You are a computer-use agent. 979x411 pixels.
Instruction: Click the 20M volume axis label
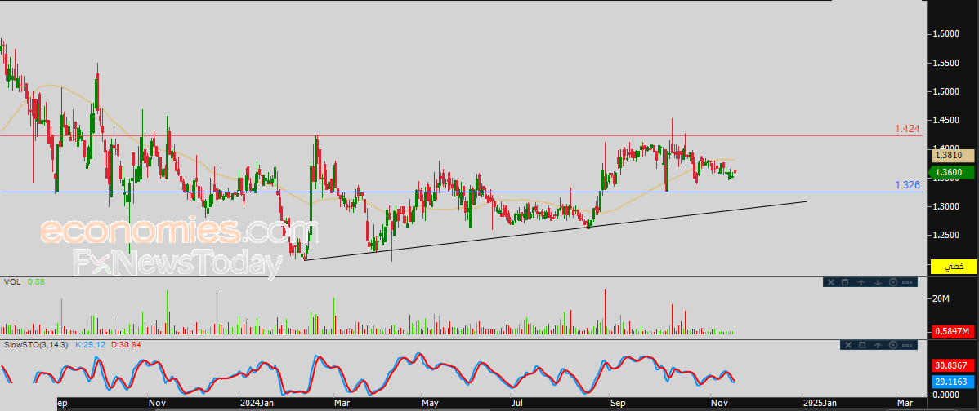pos(941,299)
